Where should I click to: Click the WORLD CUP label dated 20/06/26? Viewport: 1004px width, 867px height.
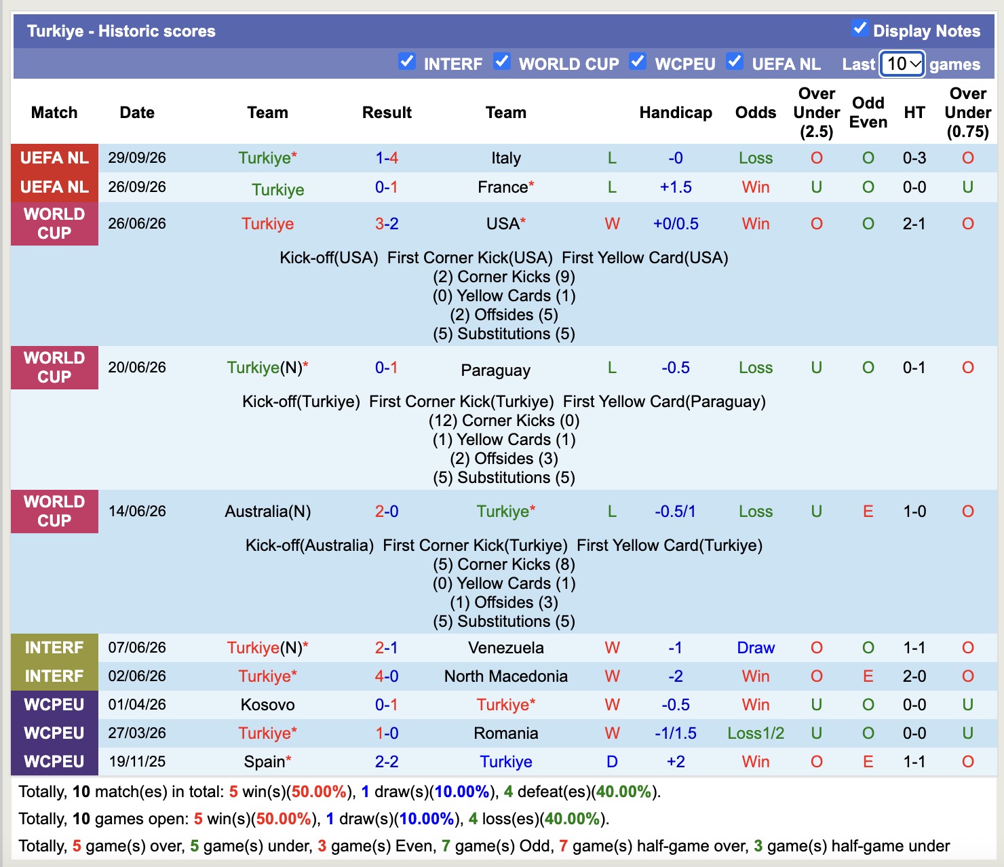pyautogui.click(x=54, y=368)
